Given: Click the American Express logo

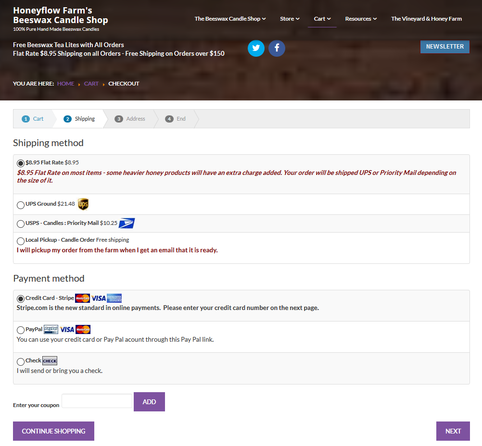Looking at the screenshot, I should pos(114,298).
